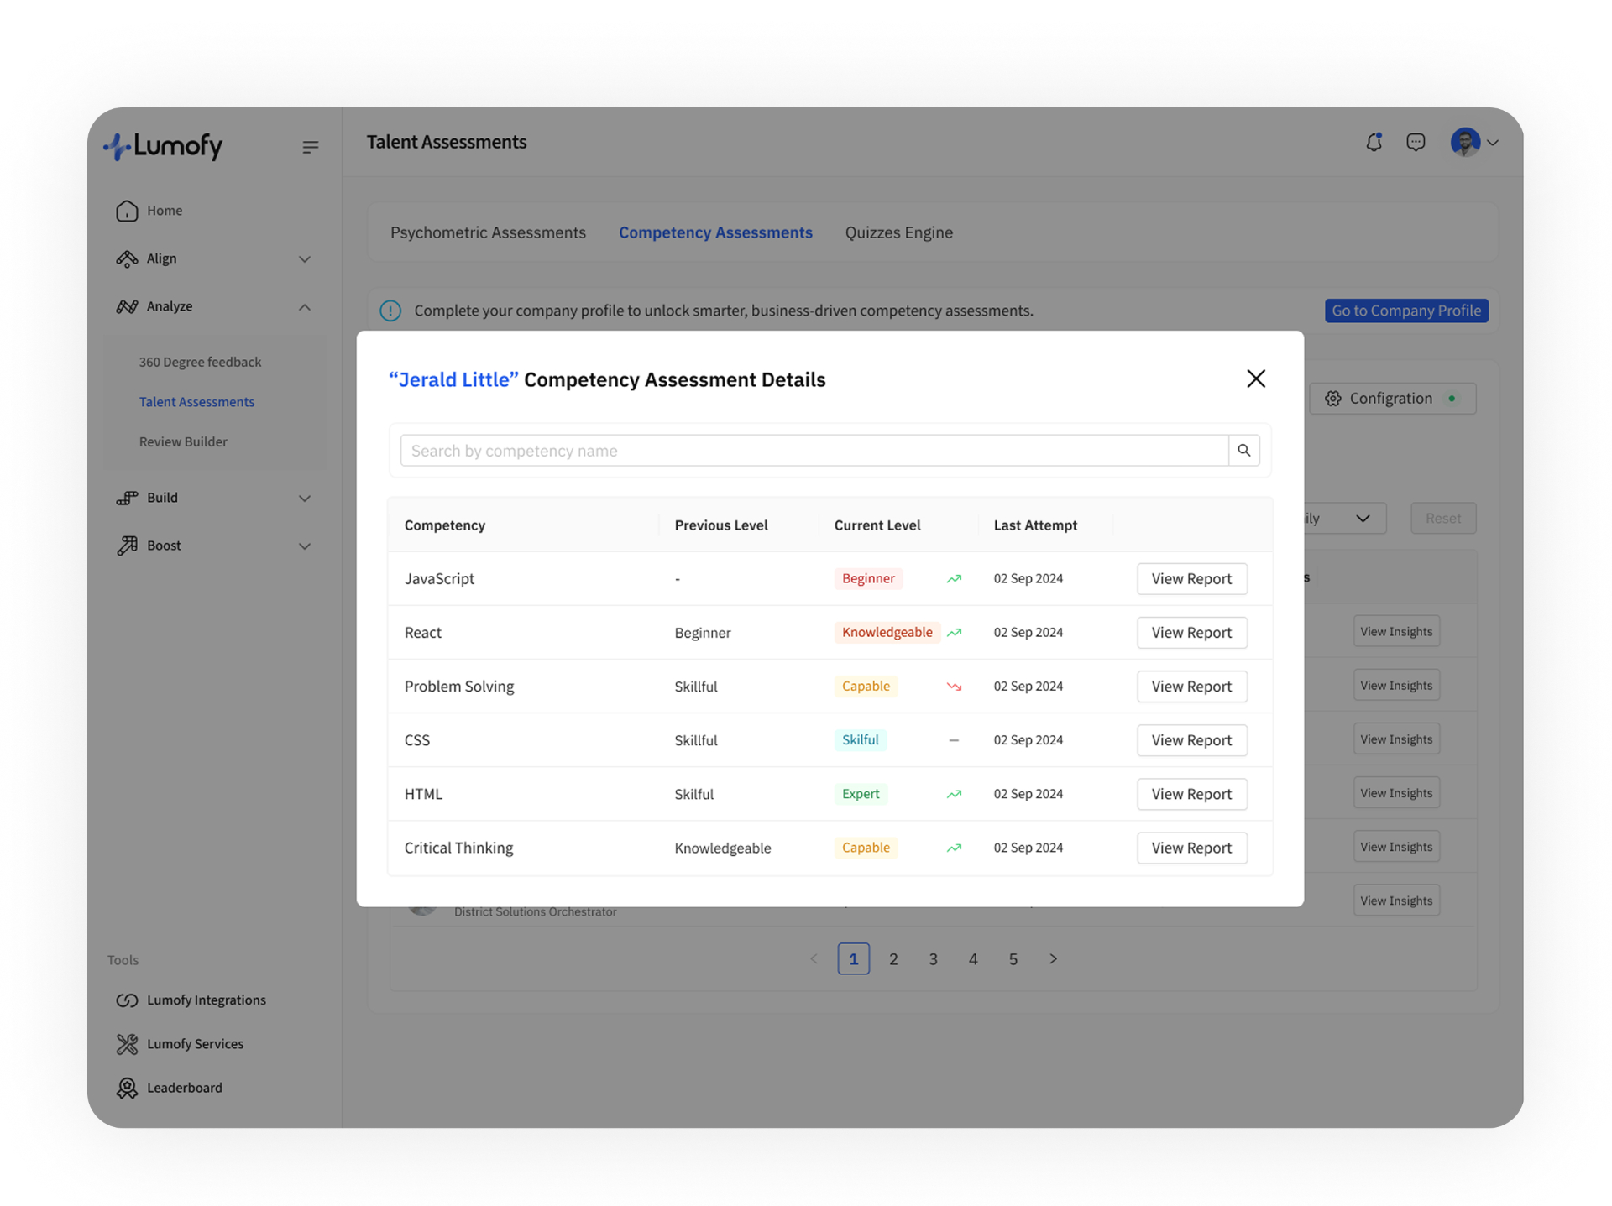Close the Competency Assessment Details dialog
Image resolution: width=1612 pixels, height=1206 pixels.
tap(1256, 379)
